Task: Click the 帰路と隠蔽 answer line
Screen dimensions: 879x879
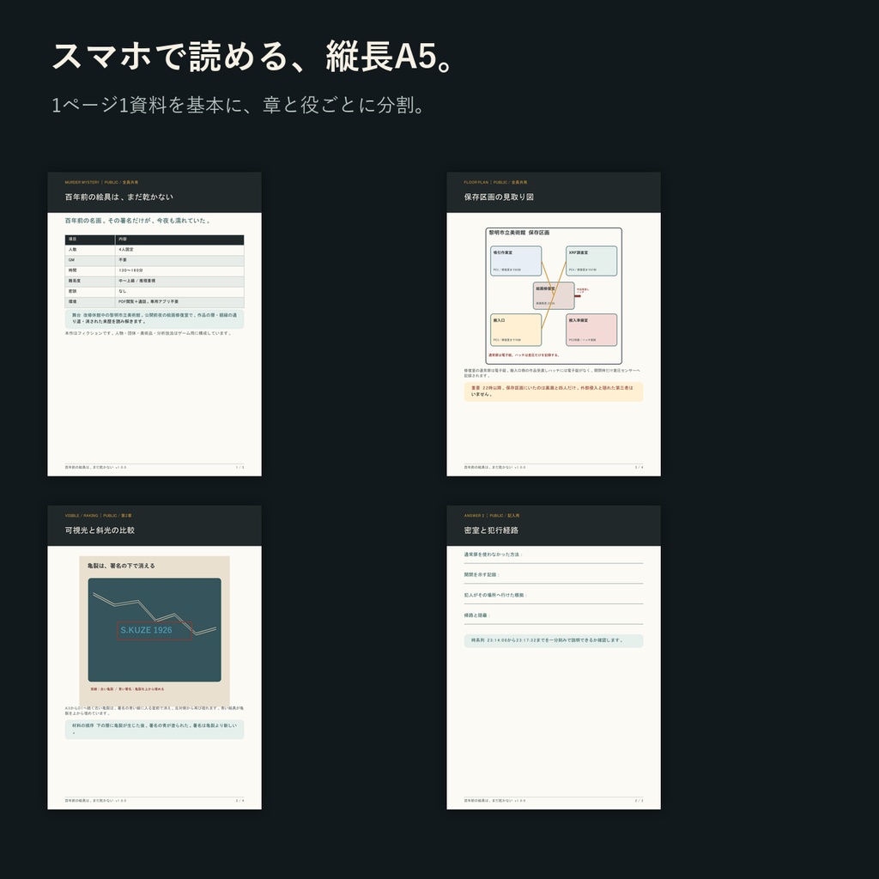Action: (x=554, y=616)
